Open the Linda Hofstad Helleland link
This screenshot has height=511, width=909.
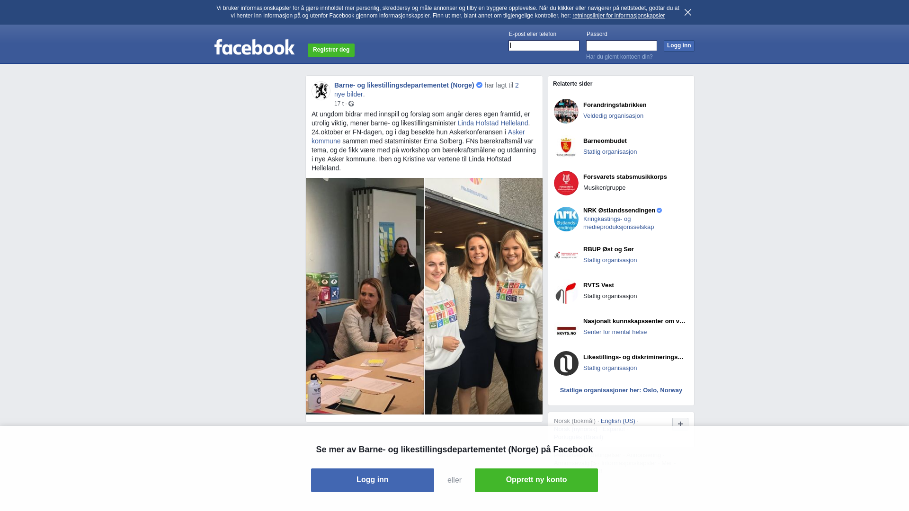493,123
